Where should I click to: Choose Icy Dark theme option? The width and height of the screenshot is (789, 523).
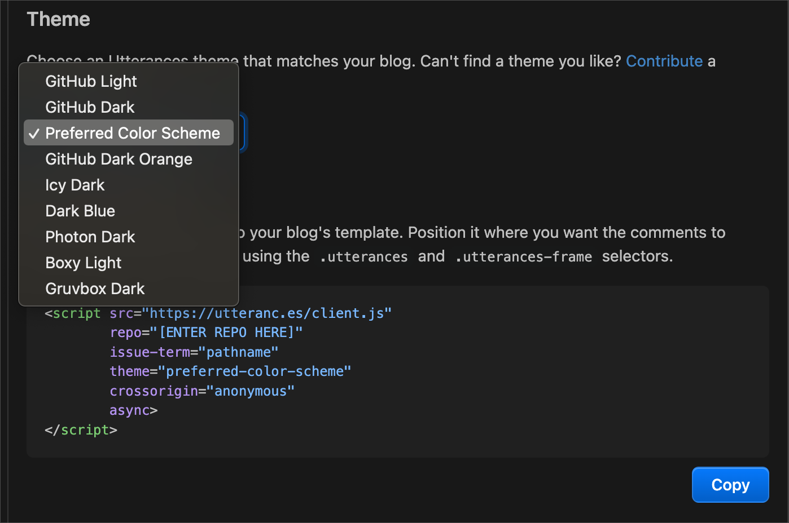[129, 185]
